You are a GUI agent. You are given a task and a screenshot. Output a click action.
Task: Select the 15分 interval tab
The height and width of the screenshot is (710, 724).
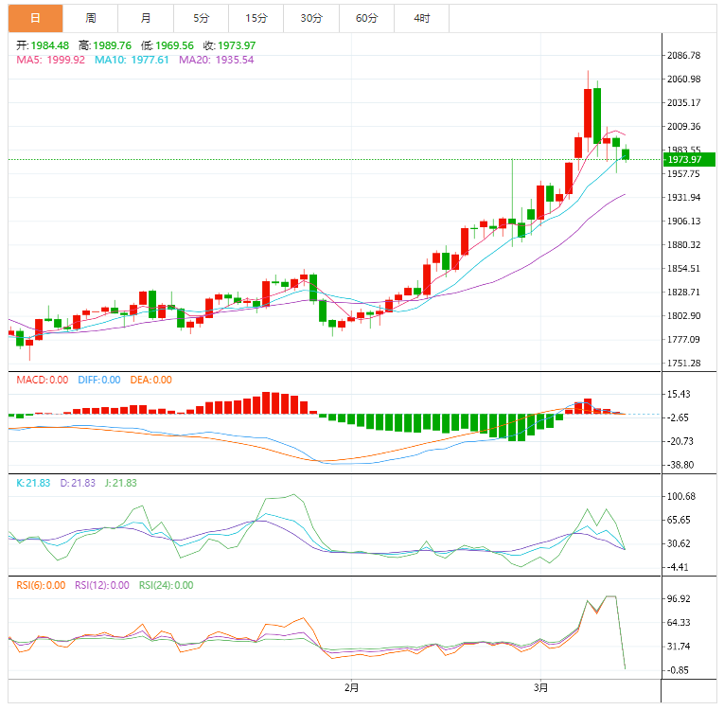[256, 18]
